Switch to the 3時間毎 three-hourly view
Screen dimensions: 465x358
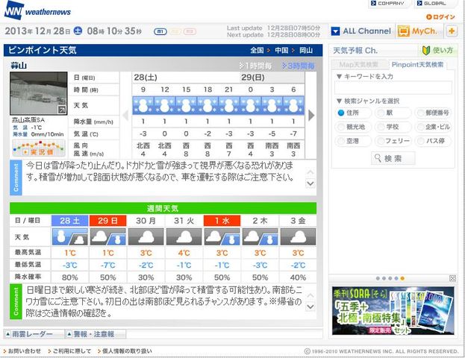(298, 66)
